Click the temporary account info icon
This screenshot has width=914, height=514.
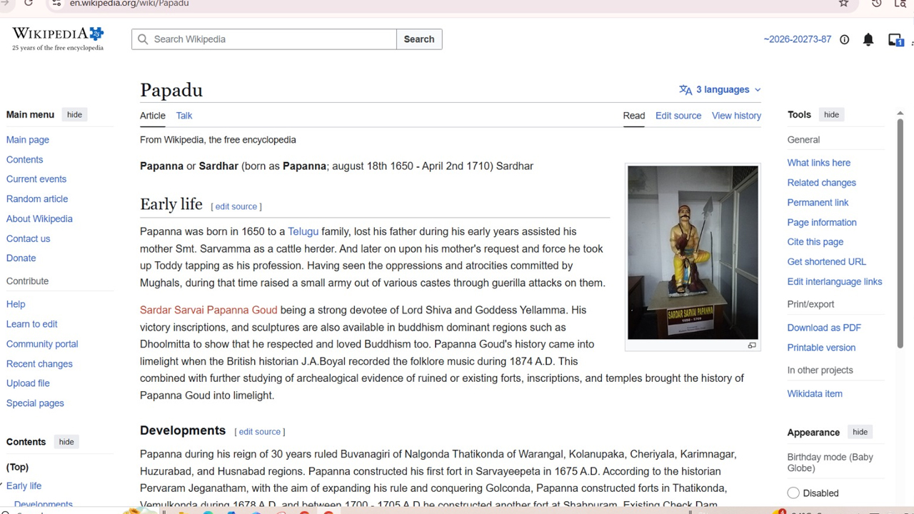[x=845, y=40]
